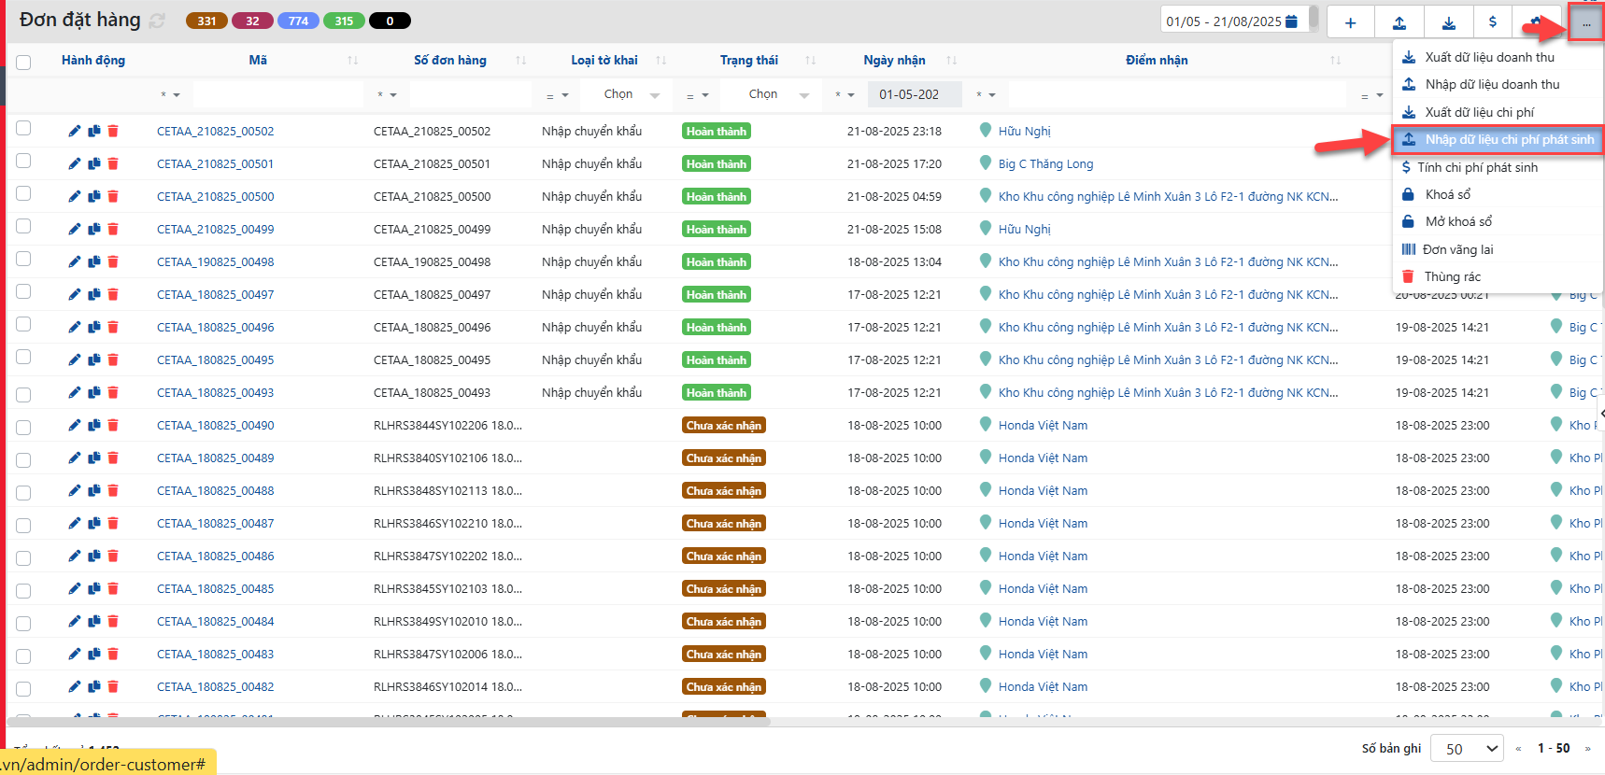Edit order CETAA_180825_00490 with pencil icon
Image resolution: width=1605 pixels, height=775 pixels.
tap(75, 425)
